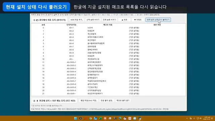215x121 pixels.
Task: Click 한글에 설치 + 리본 메뉴 등록 button
Action: (x=54, y=101)
